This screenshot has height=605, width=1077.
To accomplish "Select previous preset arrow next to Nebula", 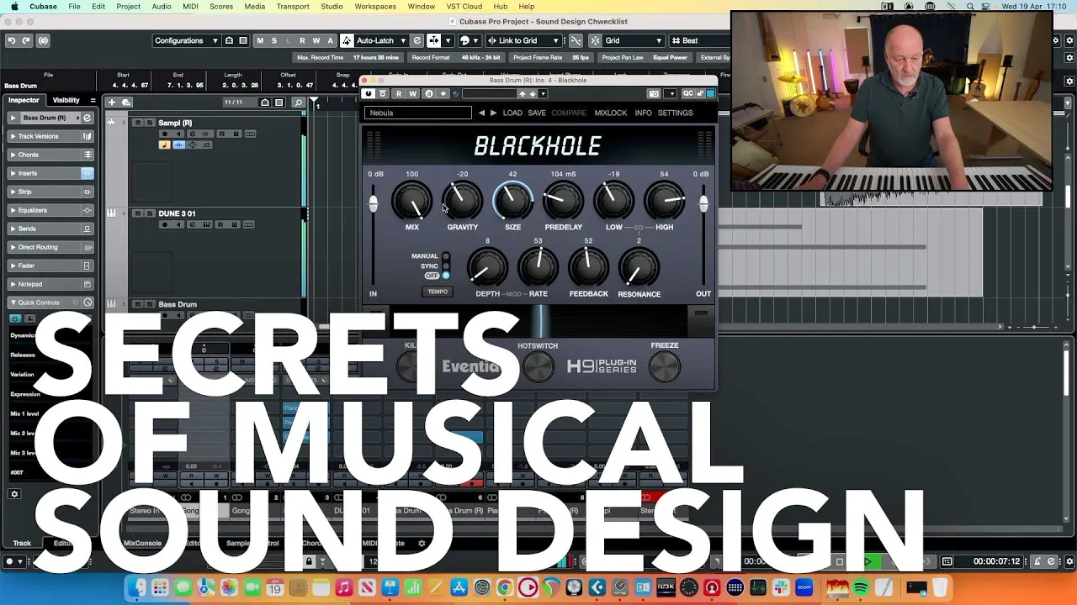I will point(481,113).
